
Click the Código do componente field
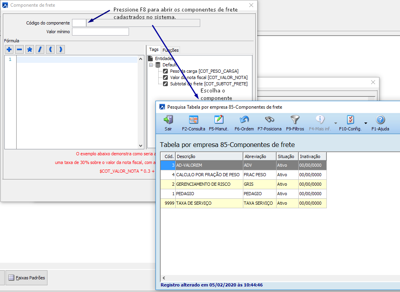click(79, 23)
